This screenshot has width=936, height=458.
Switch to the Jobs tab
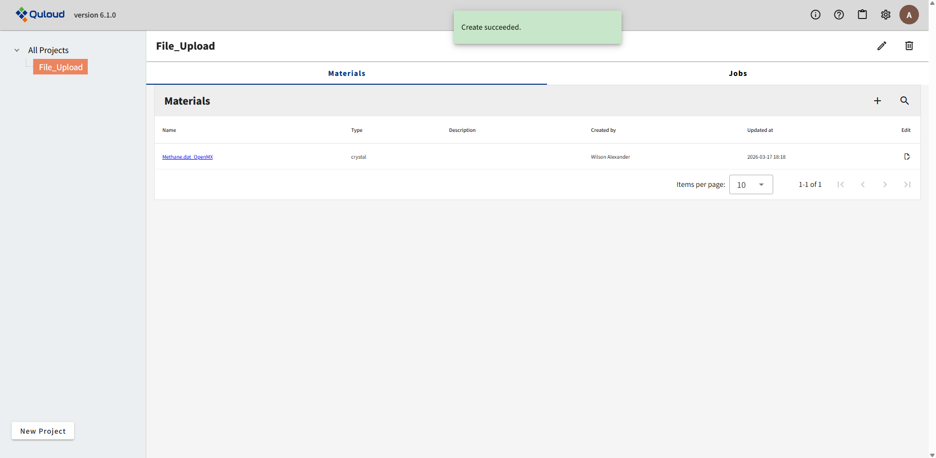(x=737, y=73)
